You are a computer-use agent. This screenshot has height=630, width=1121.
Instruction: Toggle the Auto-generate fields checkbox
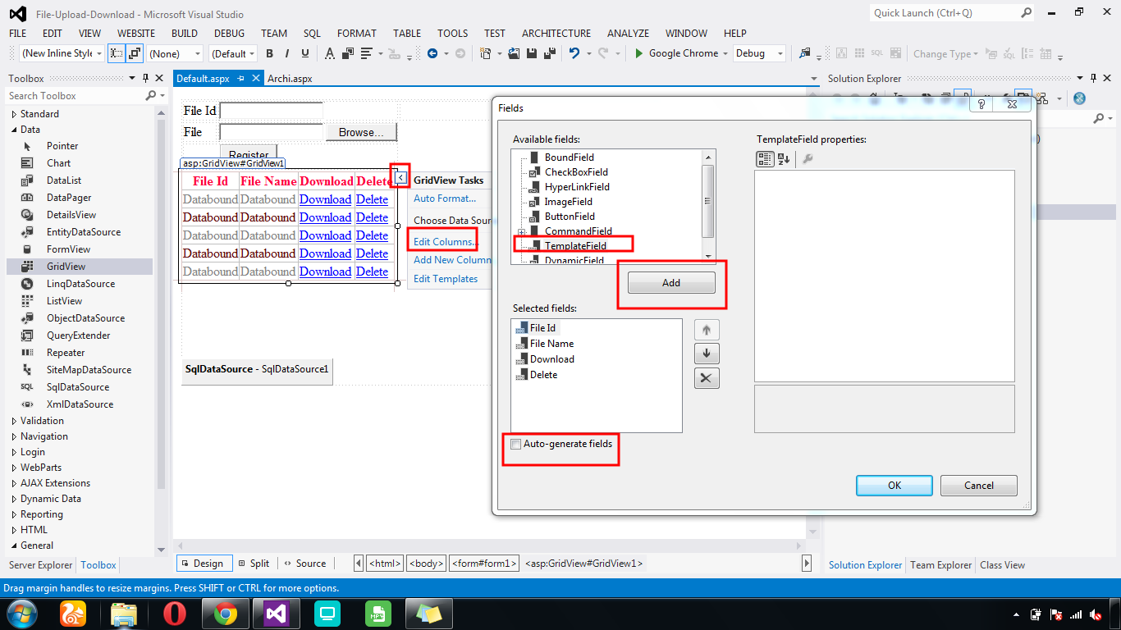[x=515, y=444]
